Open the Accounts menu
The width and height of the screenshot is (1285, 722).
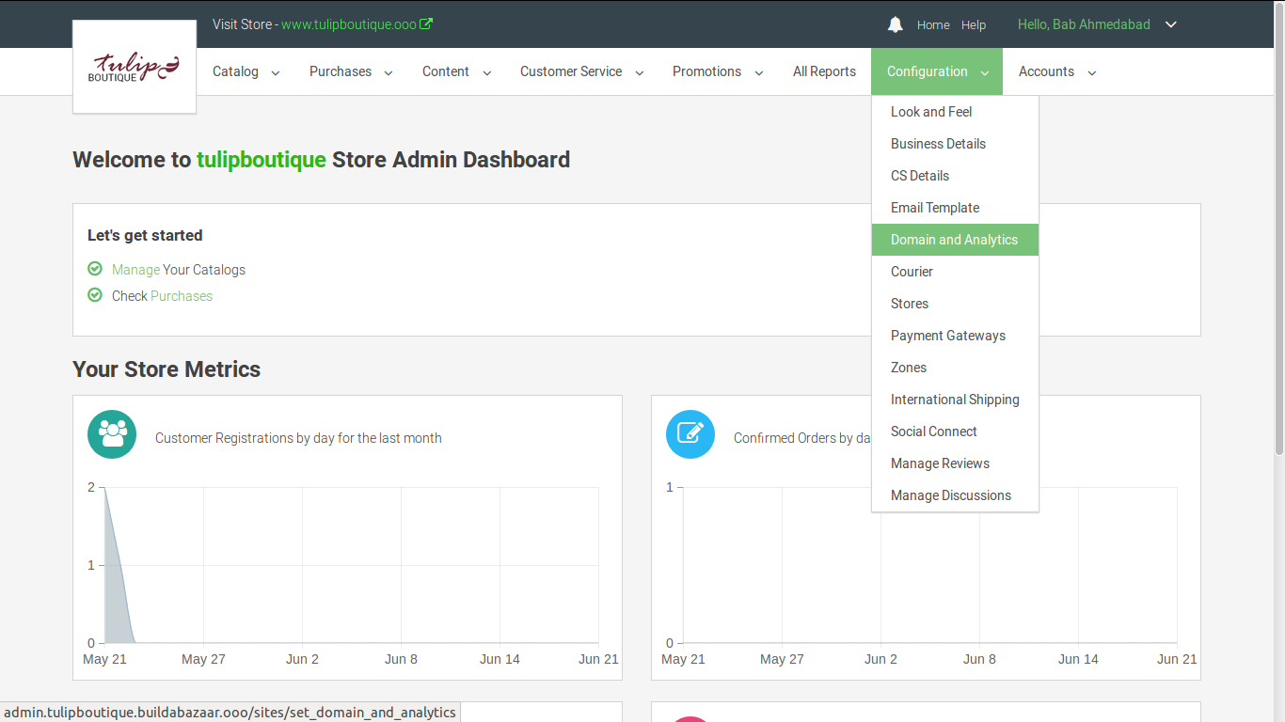coord(1046,71)
